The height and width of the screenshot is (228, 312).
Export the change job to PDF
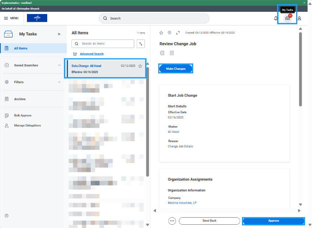(x=171, y=53)
